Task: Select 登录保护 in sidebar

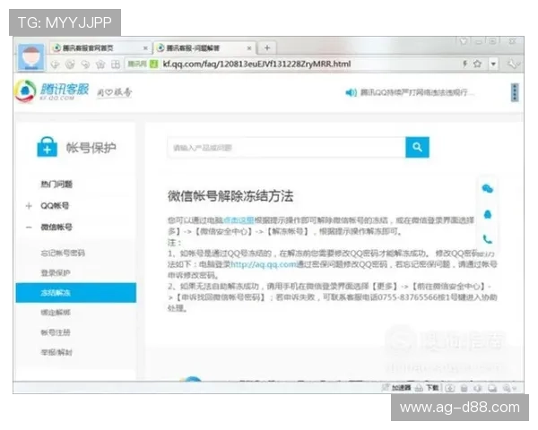Action: click(x=56, y=273)
